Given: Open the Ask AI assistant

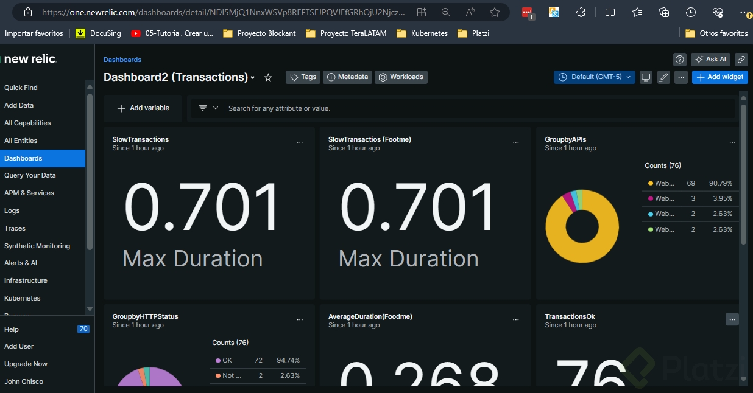Looking at the screenshot, I should (710, 60).
